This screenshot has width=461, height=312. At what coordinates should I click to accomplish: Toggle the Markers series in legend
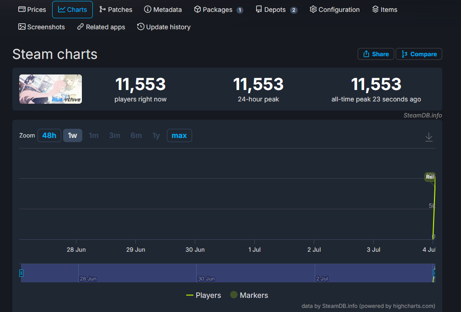(x=249, y=295)
